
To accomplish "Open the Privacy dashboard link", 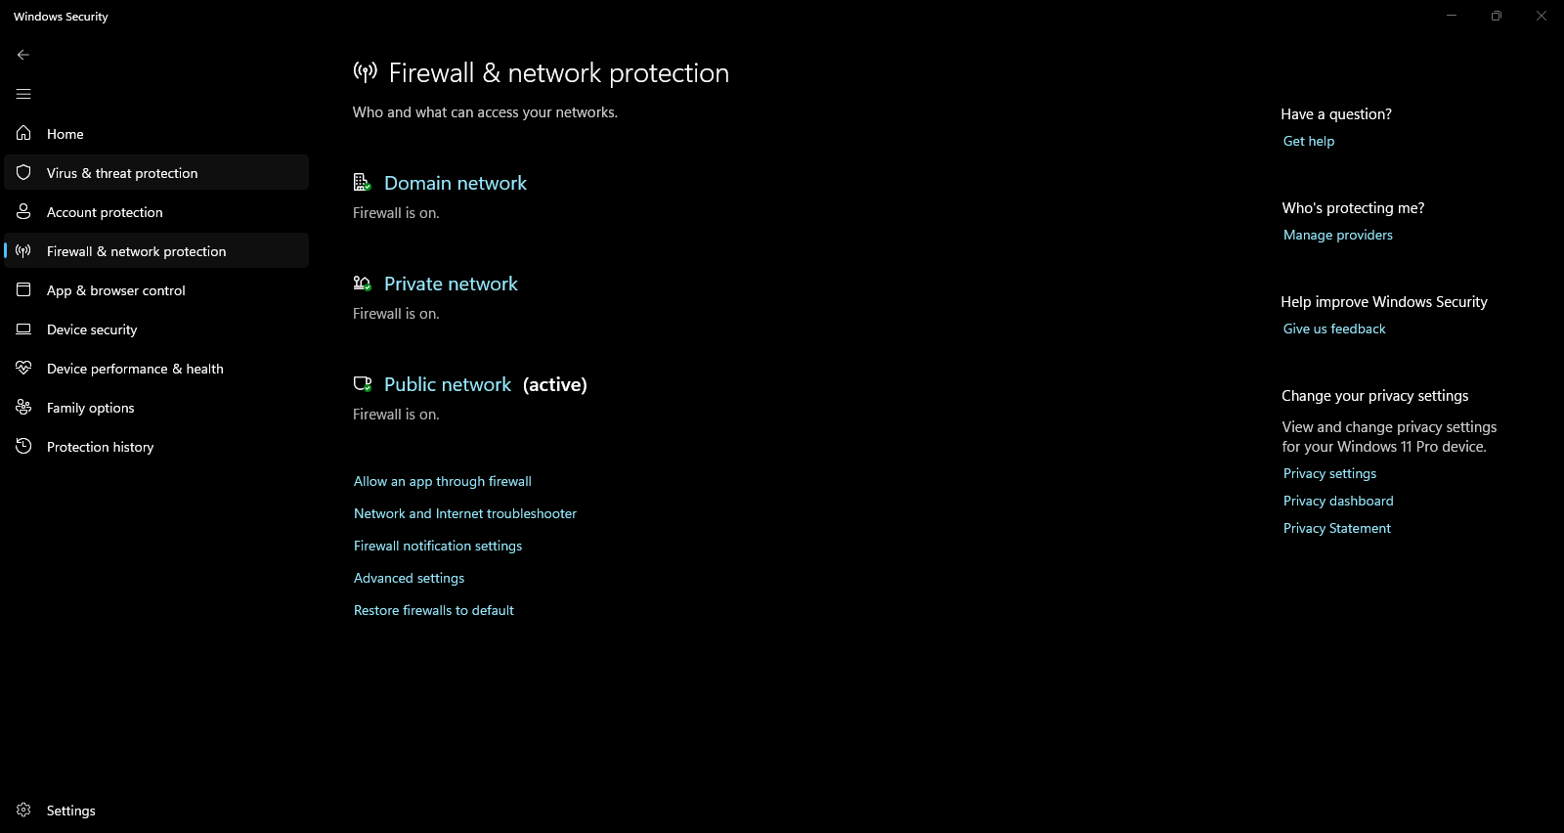I will tap(1337, 501).
